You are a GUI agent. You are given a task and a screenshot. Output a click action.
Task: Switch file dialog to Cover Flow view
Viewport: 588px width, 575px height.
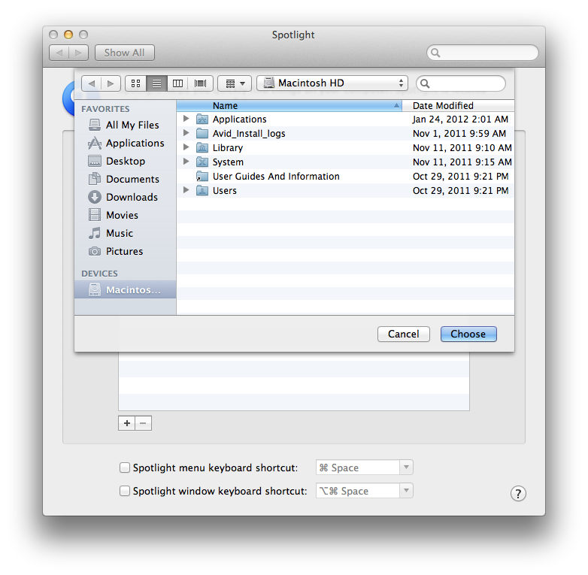tap(201, 83)
